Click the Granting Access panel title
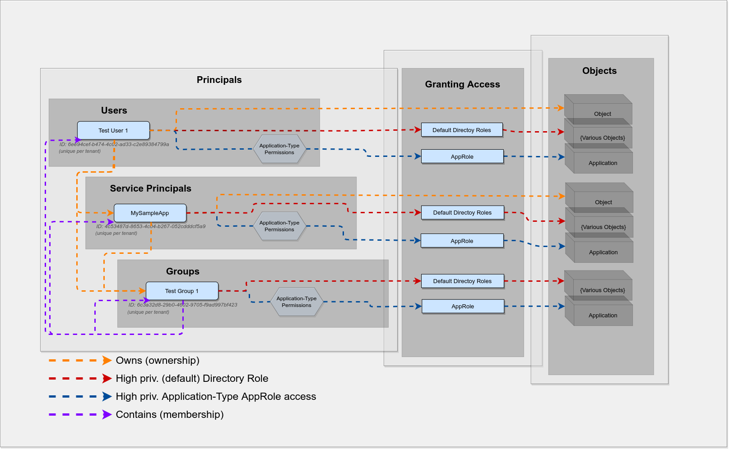 [x=462, y=84]
